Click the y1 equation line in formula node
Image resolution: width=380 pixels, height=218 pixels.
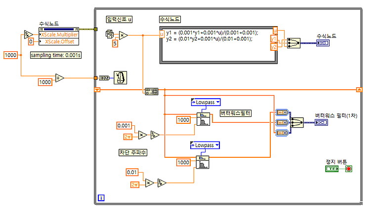tap(212, 33)
